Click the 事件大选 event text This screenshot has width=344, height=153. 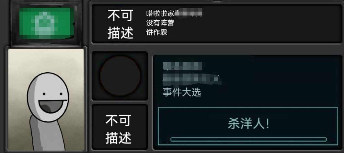click(182, 92)
